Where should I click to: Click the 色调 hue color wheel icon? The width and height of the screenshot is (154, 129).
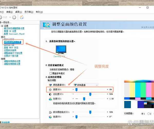[50, 117]
